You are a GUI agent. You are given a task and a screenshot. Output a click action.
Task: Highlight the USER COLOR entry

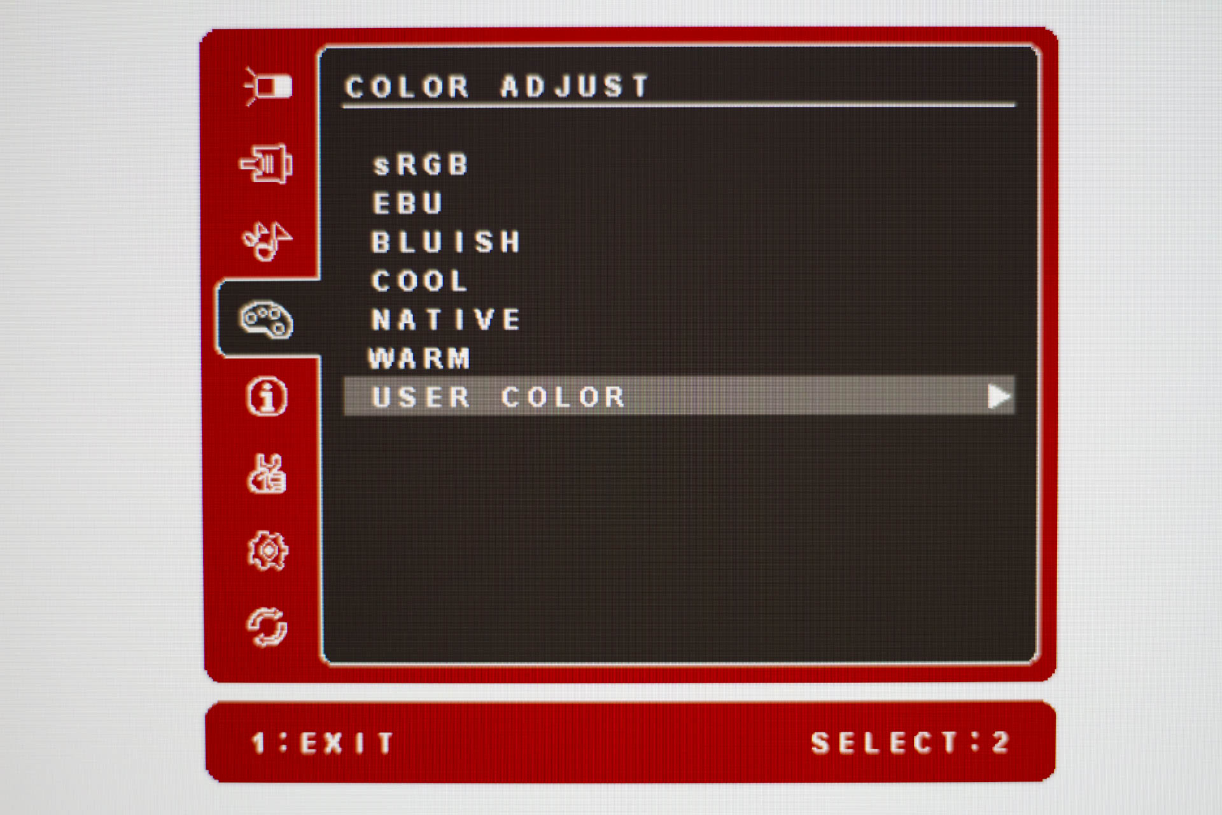[679, 396]
